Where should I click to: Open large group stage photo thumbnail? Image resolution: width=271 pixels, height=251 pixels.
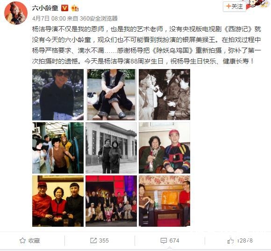pos(111,201)
